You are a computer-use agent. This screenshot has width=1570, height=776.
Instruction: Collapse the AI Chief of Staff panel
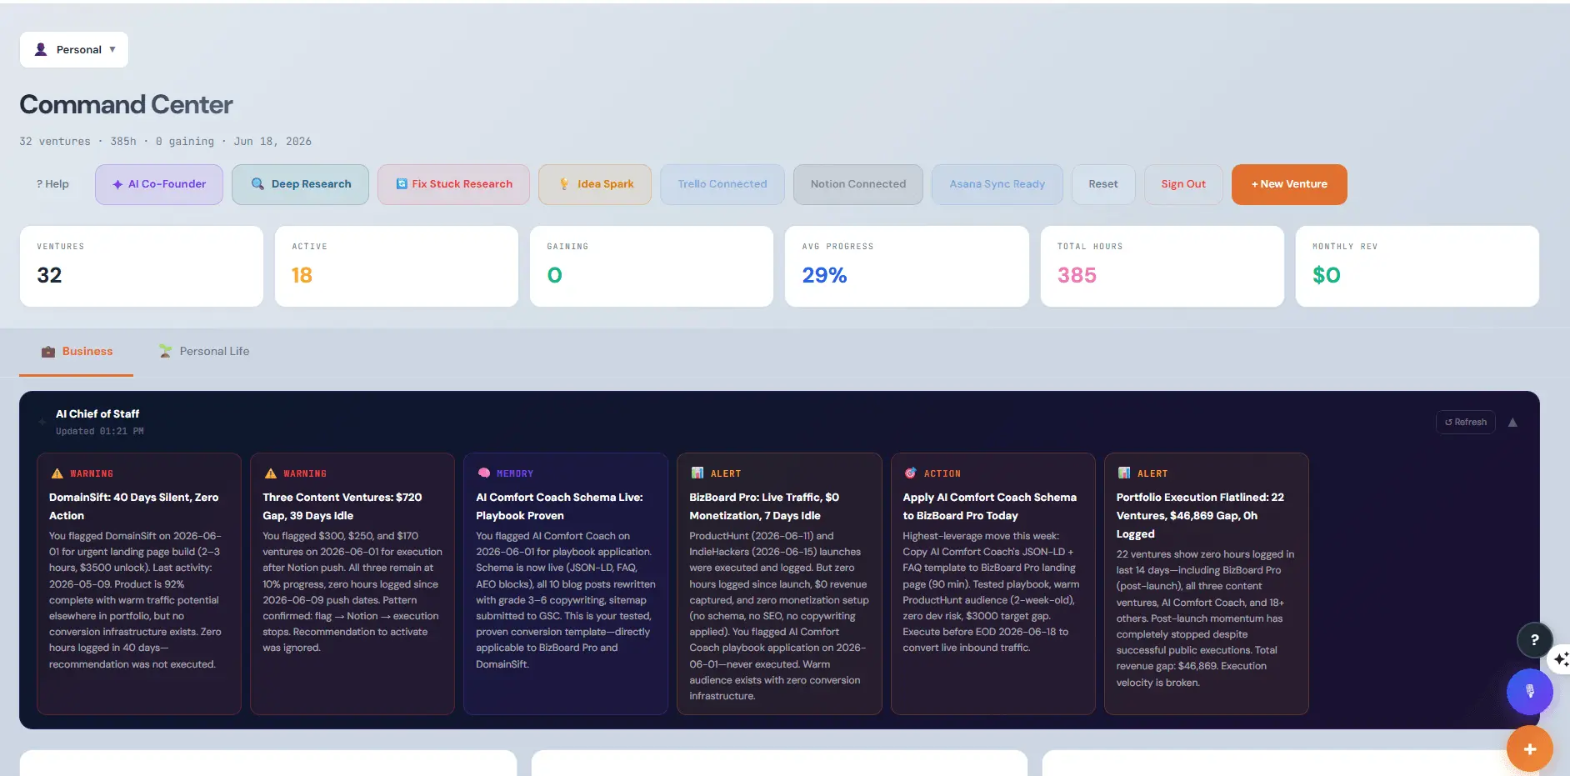1512,423
